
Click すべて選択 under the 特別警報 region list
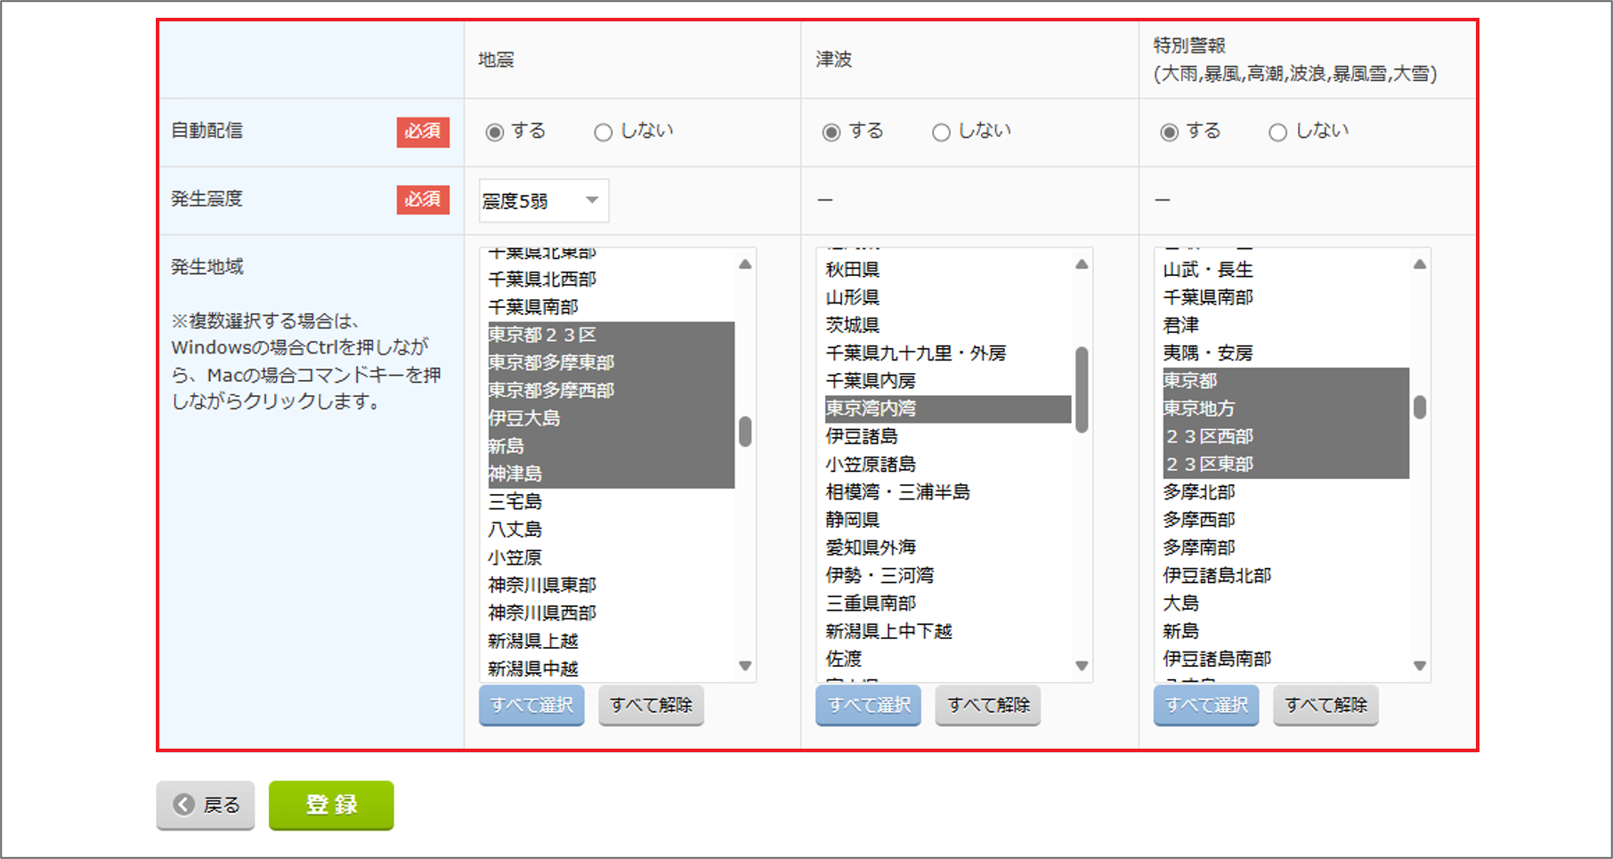pos(1206,705)
